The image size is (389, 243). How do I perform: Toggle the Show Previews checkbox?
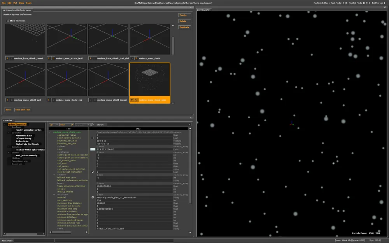click(x=7, y=21)
